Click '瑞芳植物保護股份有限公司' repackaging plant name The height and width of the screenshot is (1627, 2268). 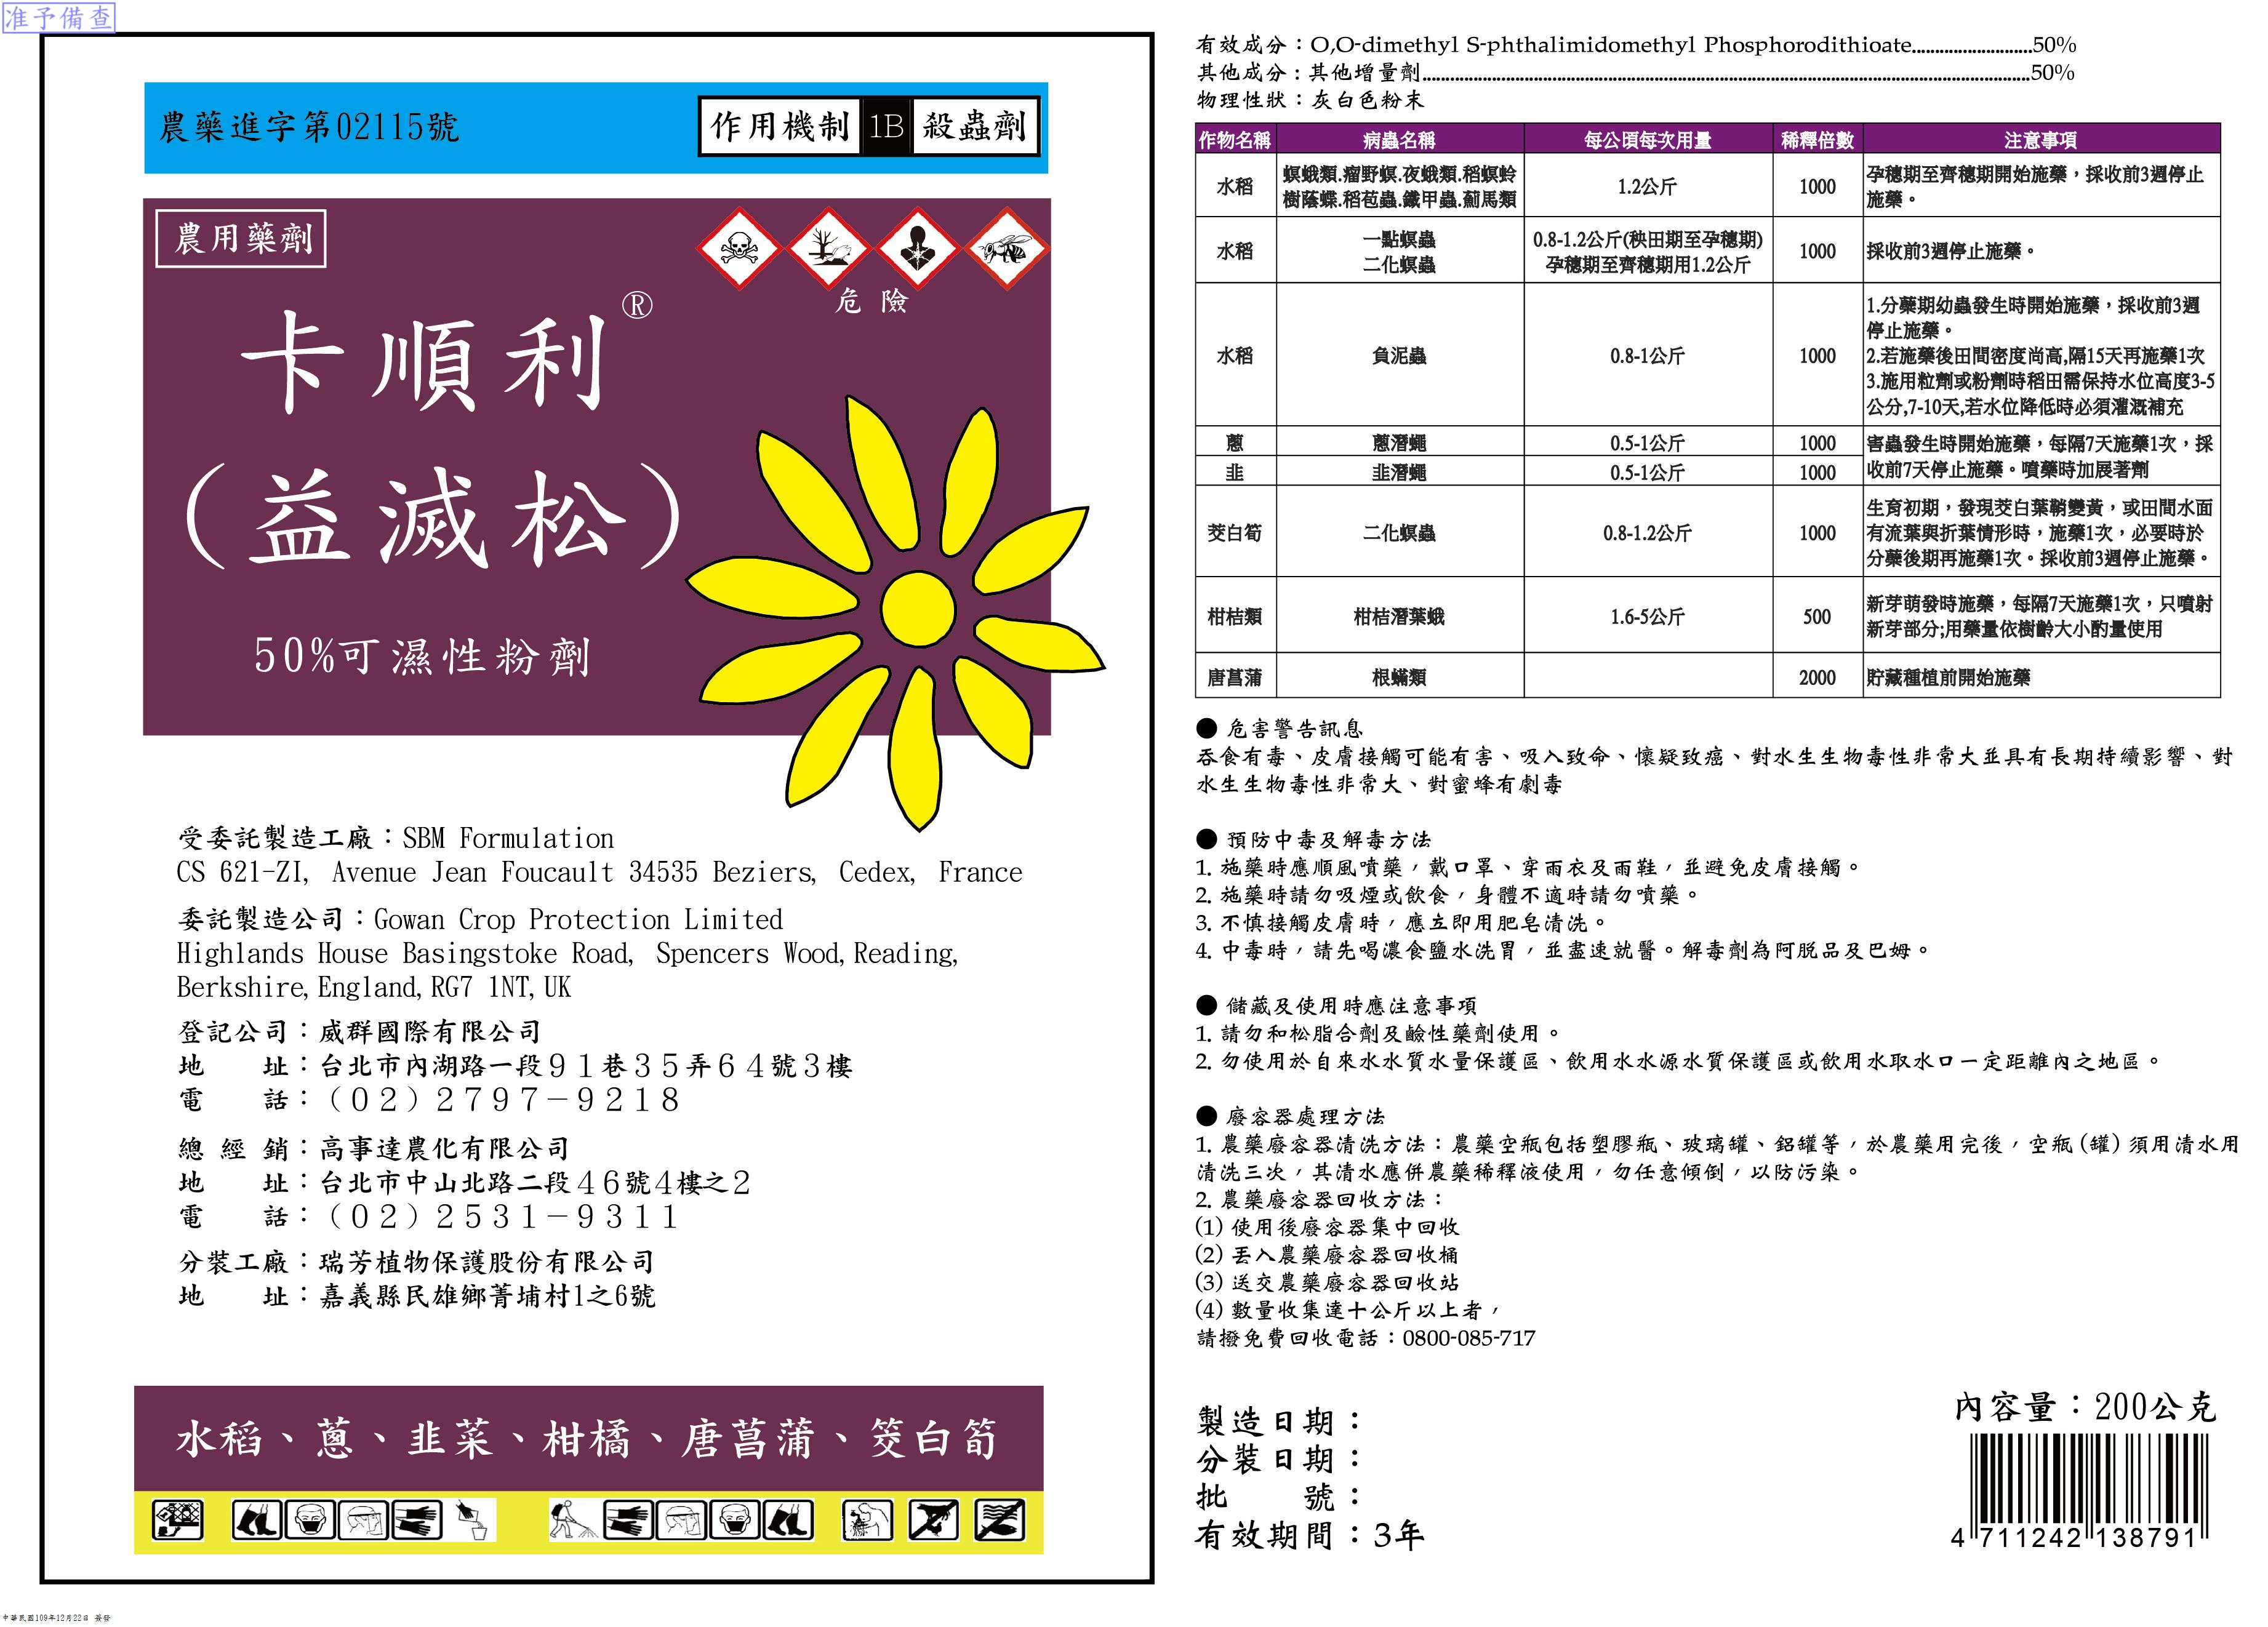[486, 1262]
